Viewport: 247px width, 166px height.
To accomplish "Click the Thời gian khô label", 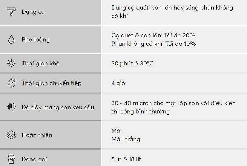I will 41,63.
